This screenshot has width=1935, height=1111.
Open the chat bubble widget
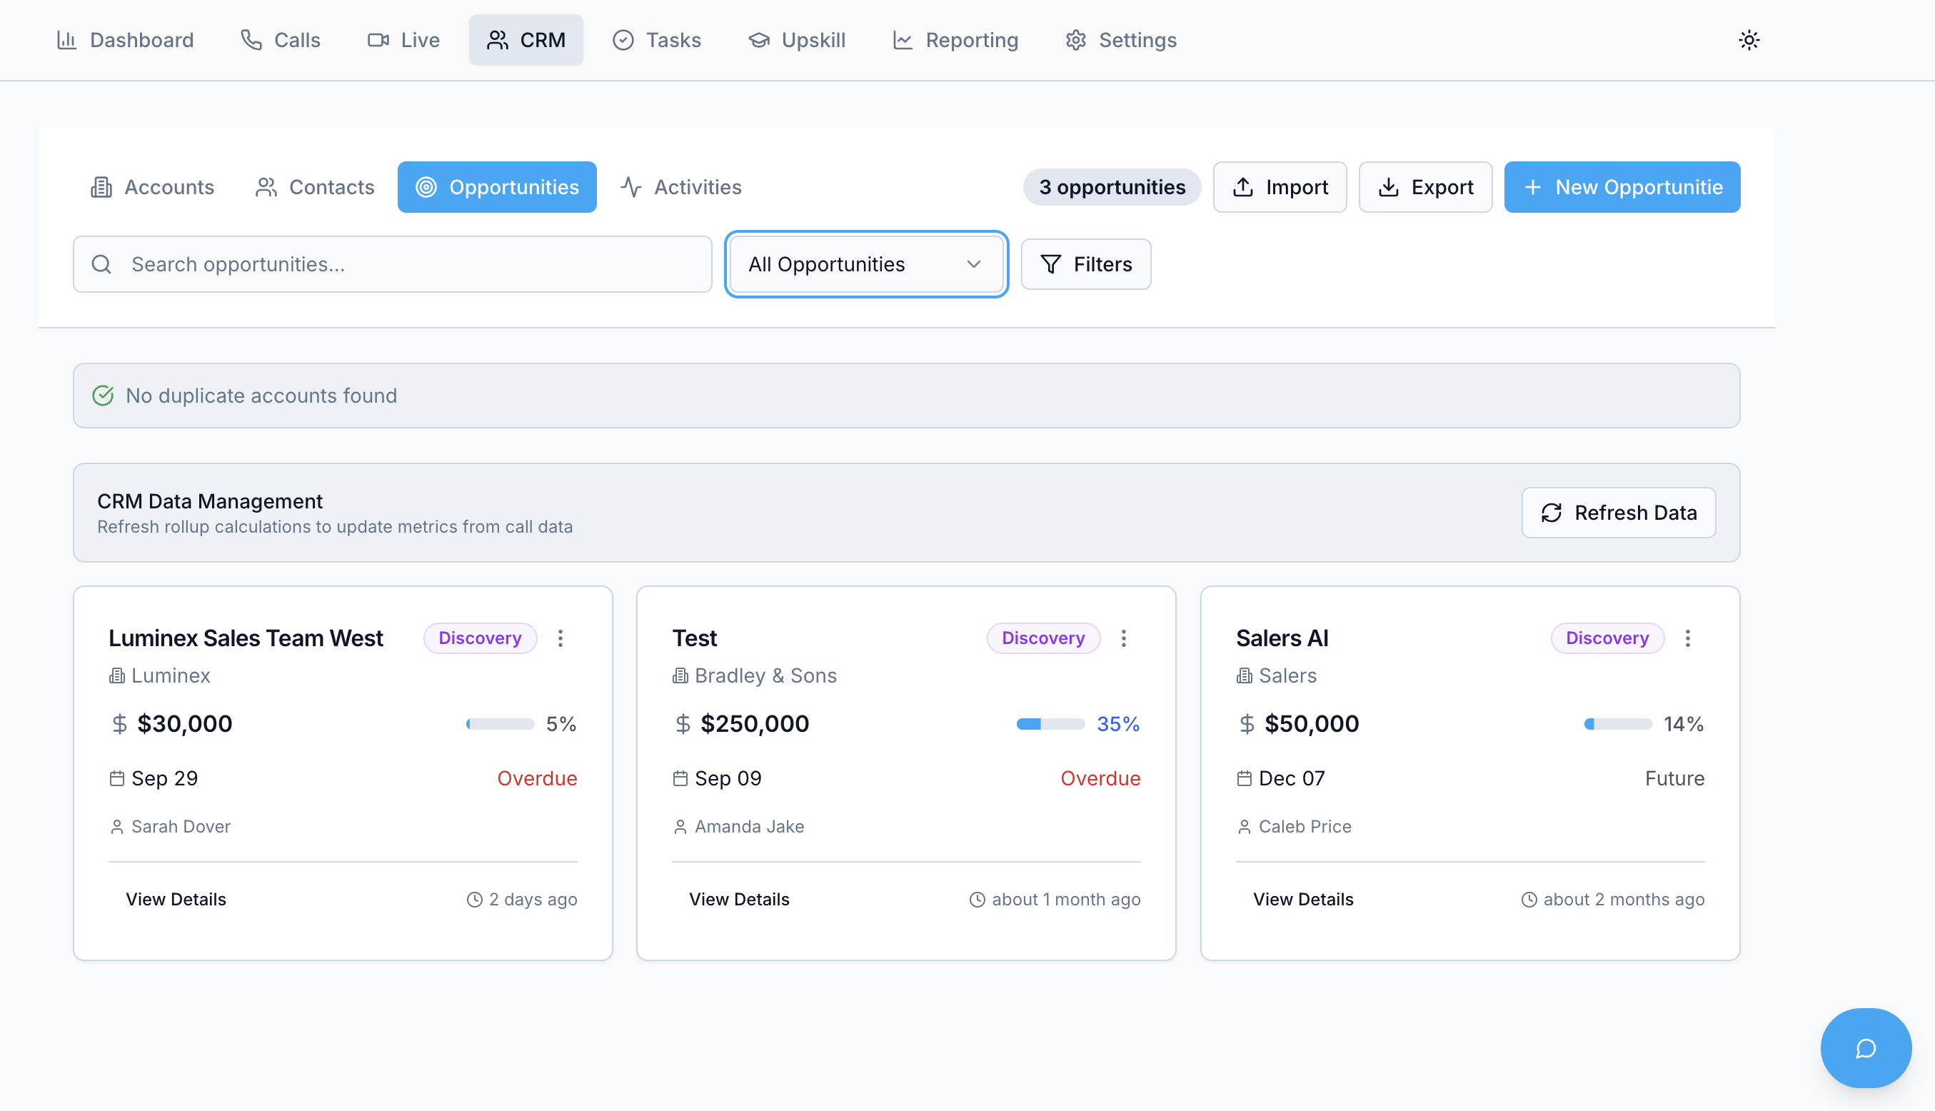[1866, 1047]
